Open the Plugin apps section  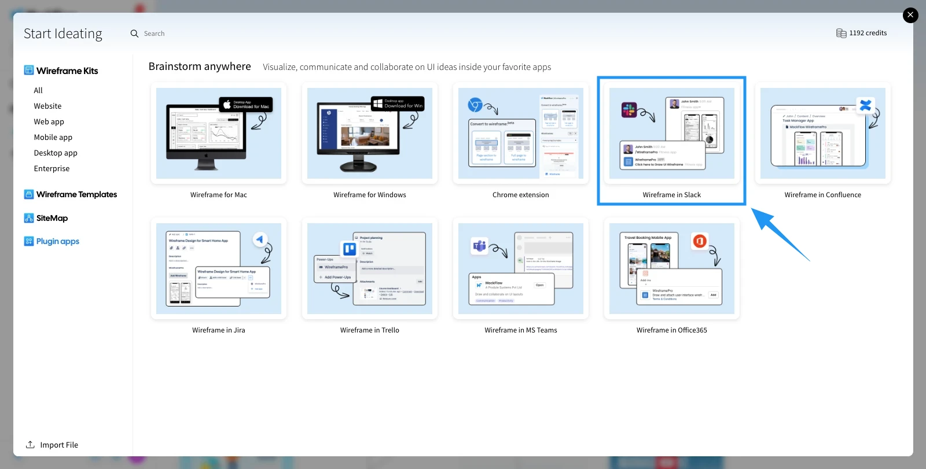[58, 241]
